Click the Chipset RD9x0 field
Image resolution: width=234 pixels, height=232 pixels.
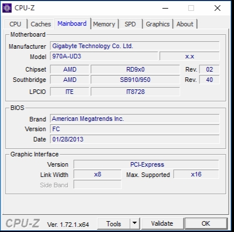pyautogui.click(x=135, y=69)
